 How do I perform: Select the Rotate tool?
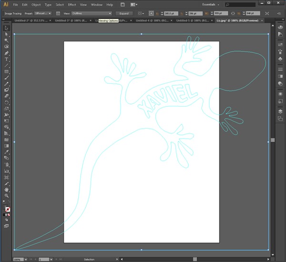point(6,102)
